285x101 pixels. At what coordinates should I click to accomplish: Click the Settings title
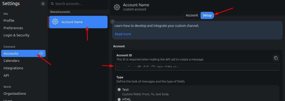pyautogui.click(x=11, y=4)
